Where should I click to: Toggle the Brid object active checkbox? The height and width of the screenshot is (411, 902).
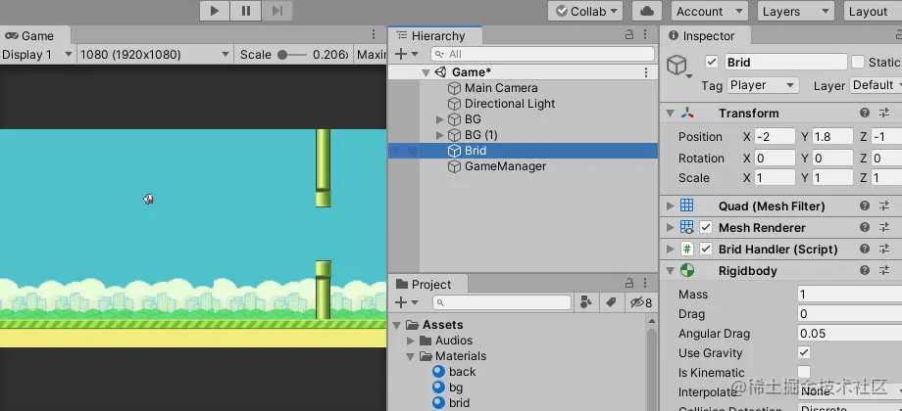click(712, 62)
